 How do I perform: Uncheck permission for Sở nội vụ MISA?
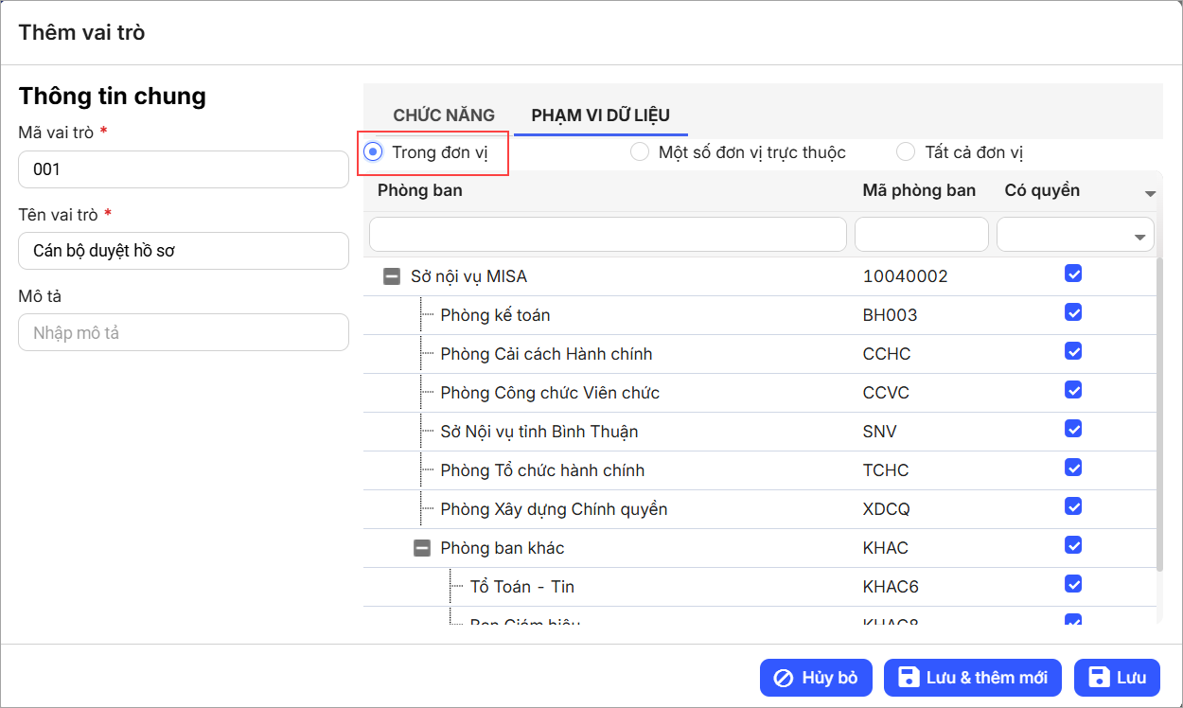click(x=1073, y=274)
